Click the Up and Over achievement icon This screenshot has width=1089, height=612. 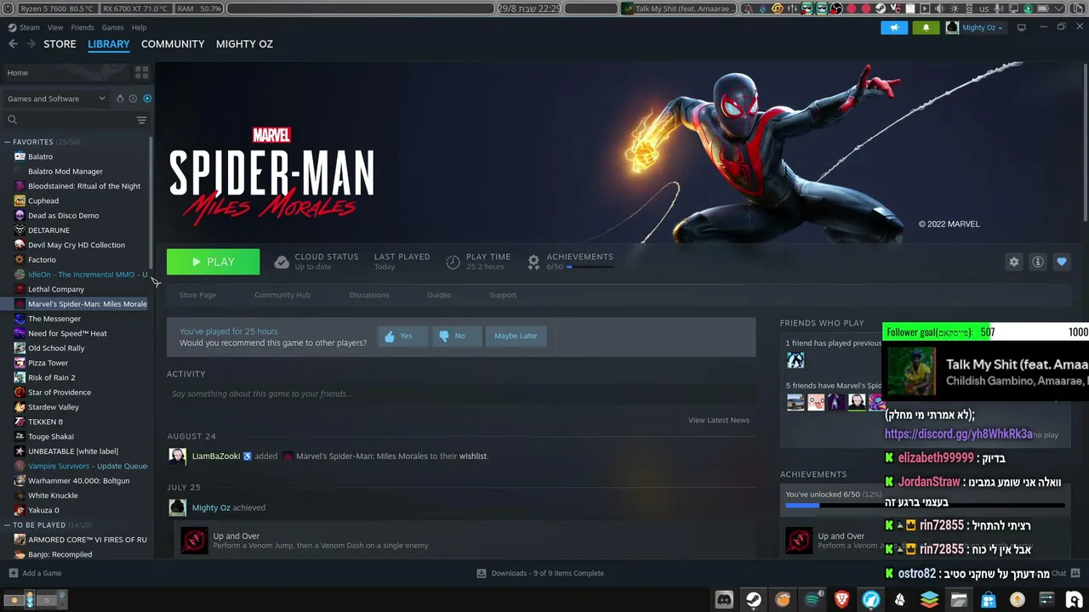[x=194, y=541]
